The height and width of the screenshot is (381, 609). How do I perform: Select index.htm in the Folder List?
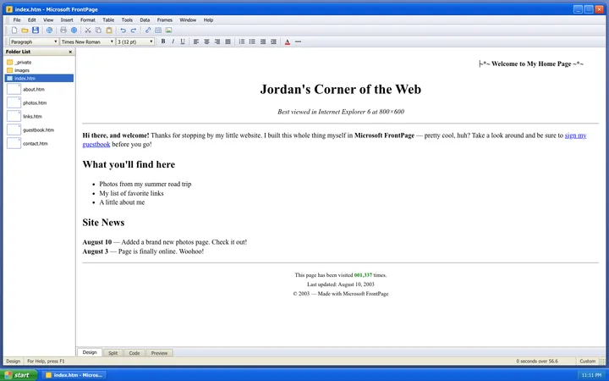(x=39, y=78)
